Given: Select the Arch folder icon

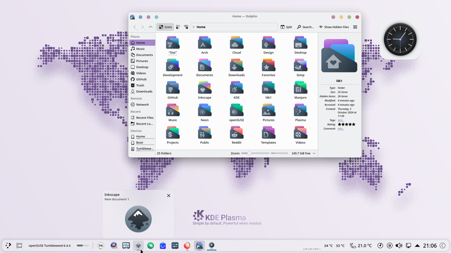Looking at the screenshot, I should (x=204, y=43).
